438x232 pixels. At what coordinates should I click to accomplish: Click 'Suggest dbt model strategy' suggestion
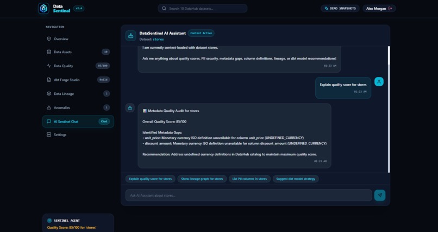click(x=296, y=179)
